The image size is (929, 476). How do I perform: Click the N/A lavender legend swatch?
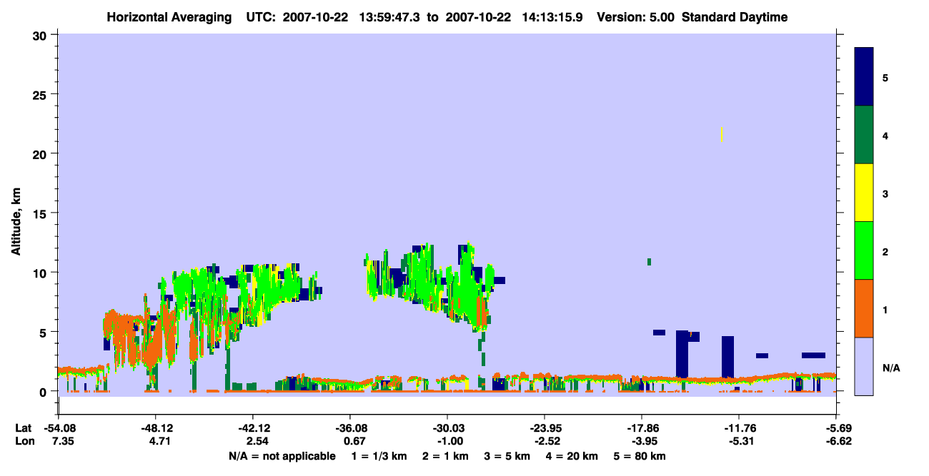click(x=864, y=366)
